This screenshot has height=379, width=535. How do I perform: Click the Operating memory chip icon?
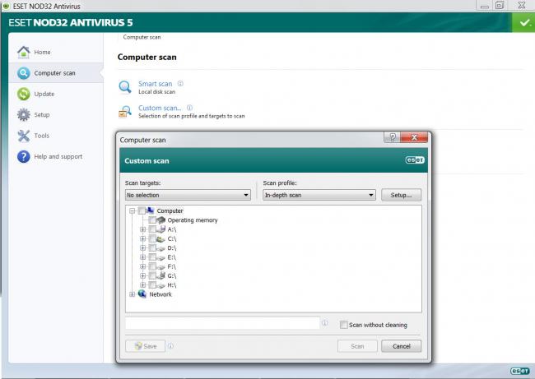pyautogui.click(x=160, y=220)
